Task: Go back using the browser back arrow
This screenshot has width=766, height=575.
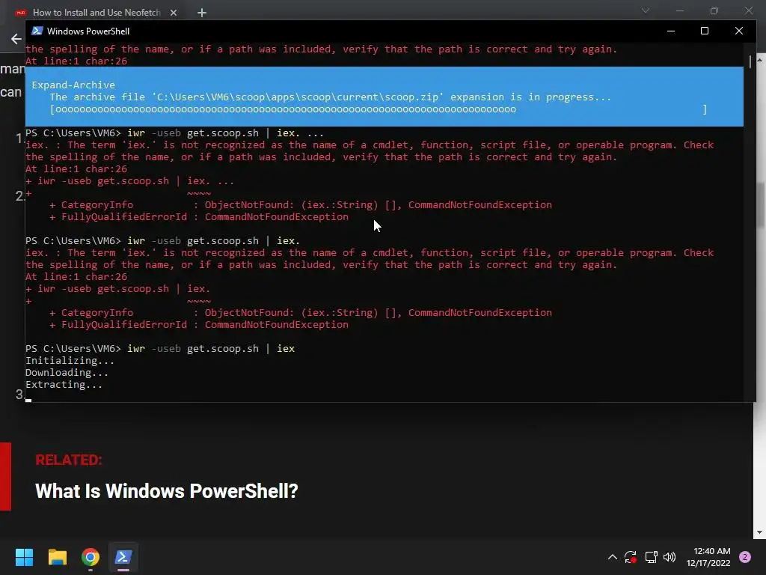Action: click(16, 39)
